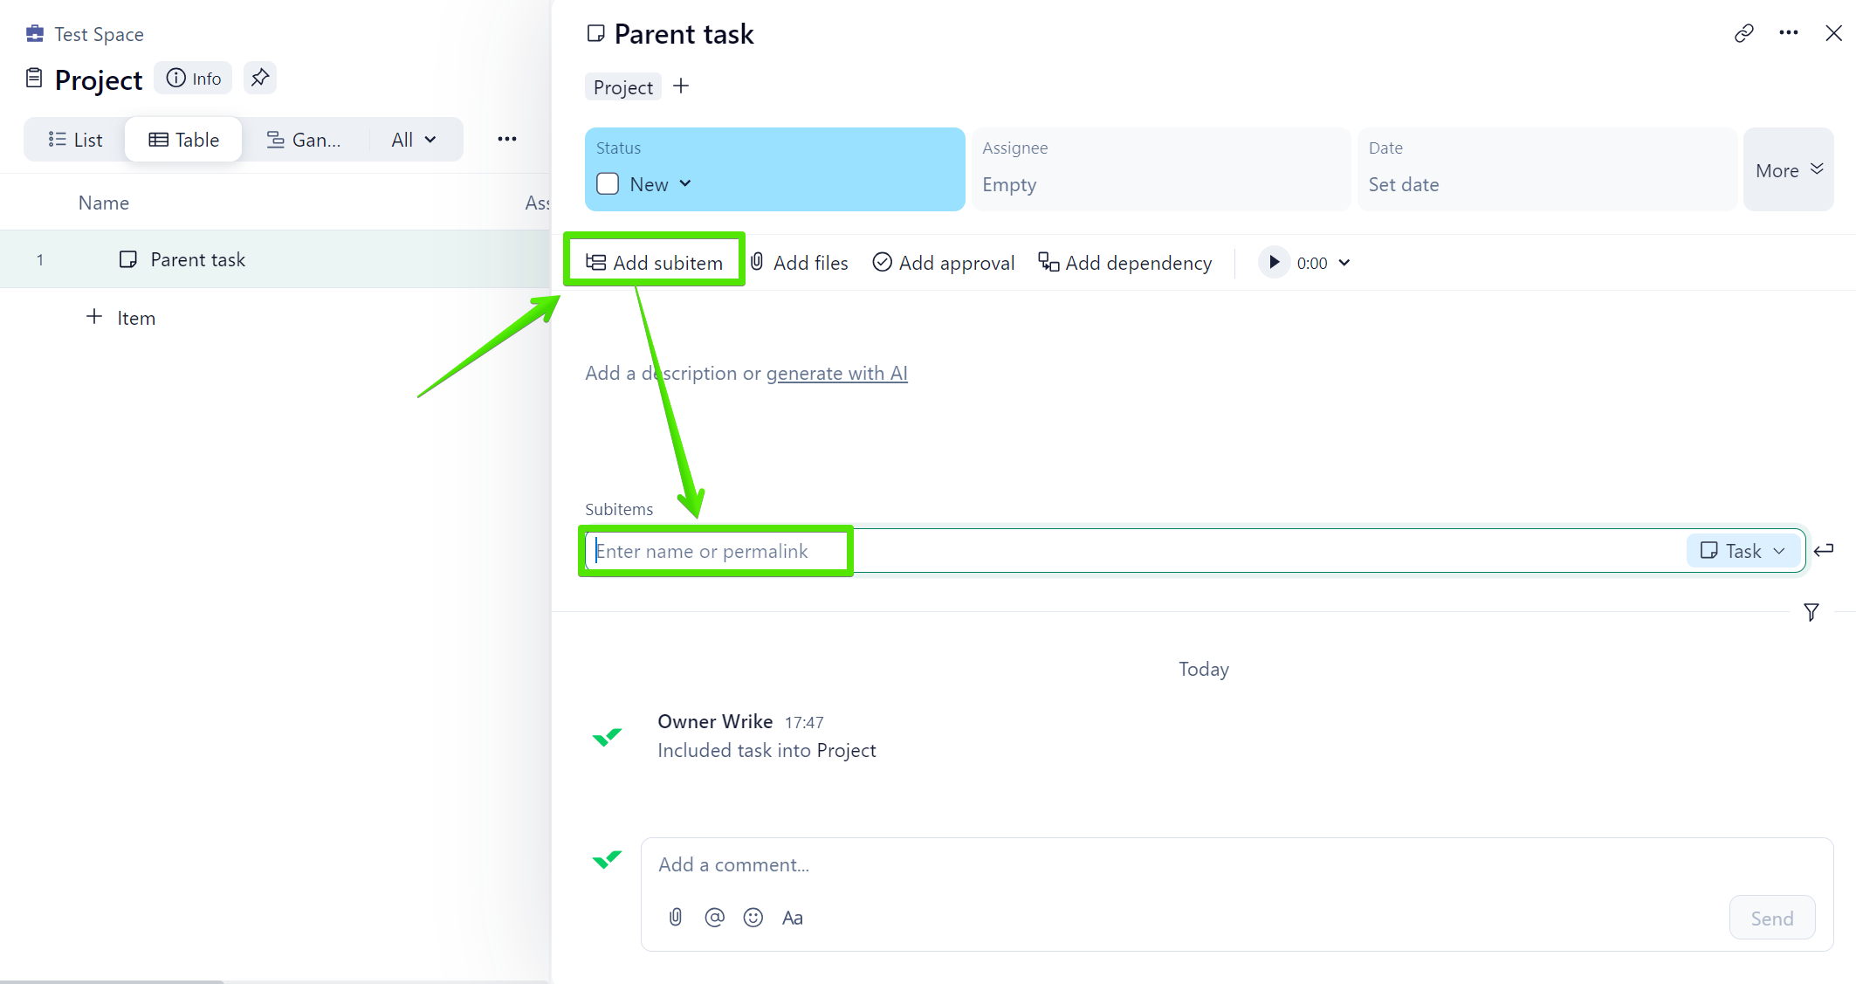The height and width of the screenshot is (984, 1856).
Task: Open the Task type dropdown for the subitem
Action: 1743,551
